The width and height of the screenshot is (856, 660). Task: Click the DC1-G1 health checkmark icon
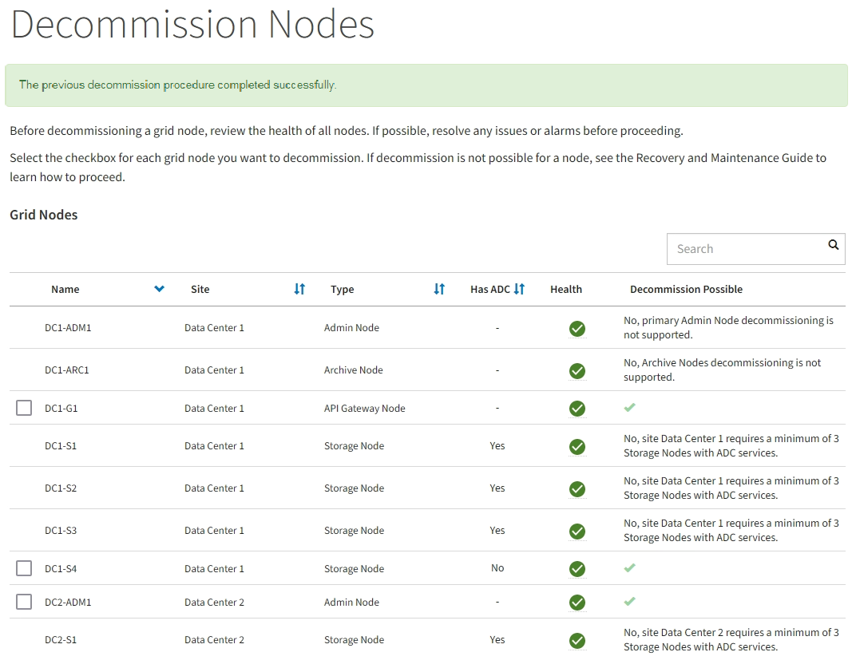(577, 409)
